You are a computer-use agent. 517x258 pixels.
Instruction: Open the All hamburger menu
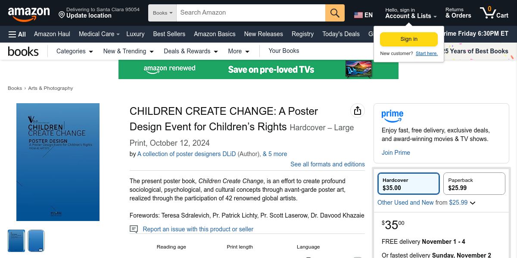17,34
